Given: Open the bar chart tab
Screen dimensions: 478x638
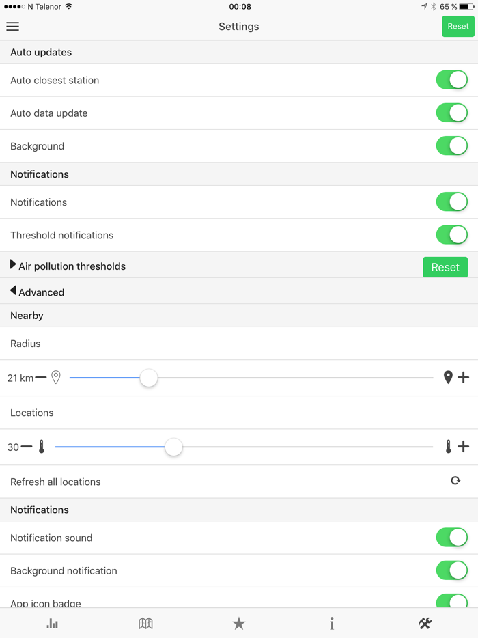Looking at the screenshot, I should point(53,623).
